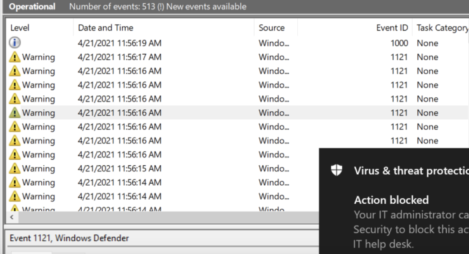Click the Source column header
469x254 pixels.
click(x=271, y=28)
